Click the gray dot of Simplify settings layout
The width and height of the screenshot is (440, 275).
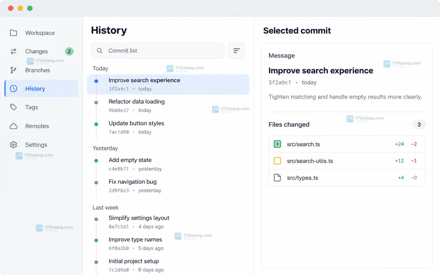[x=96, y=219]
